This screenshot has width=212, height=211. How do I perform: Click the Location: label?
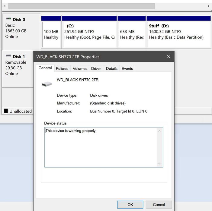pyautogui.click(x=64, y=111)
